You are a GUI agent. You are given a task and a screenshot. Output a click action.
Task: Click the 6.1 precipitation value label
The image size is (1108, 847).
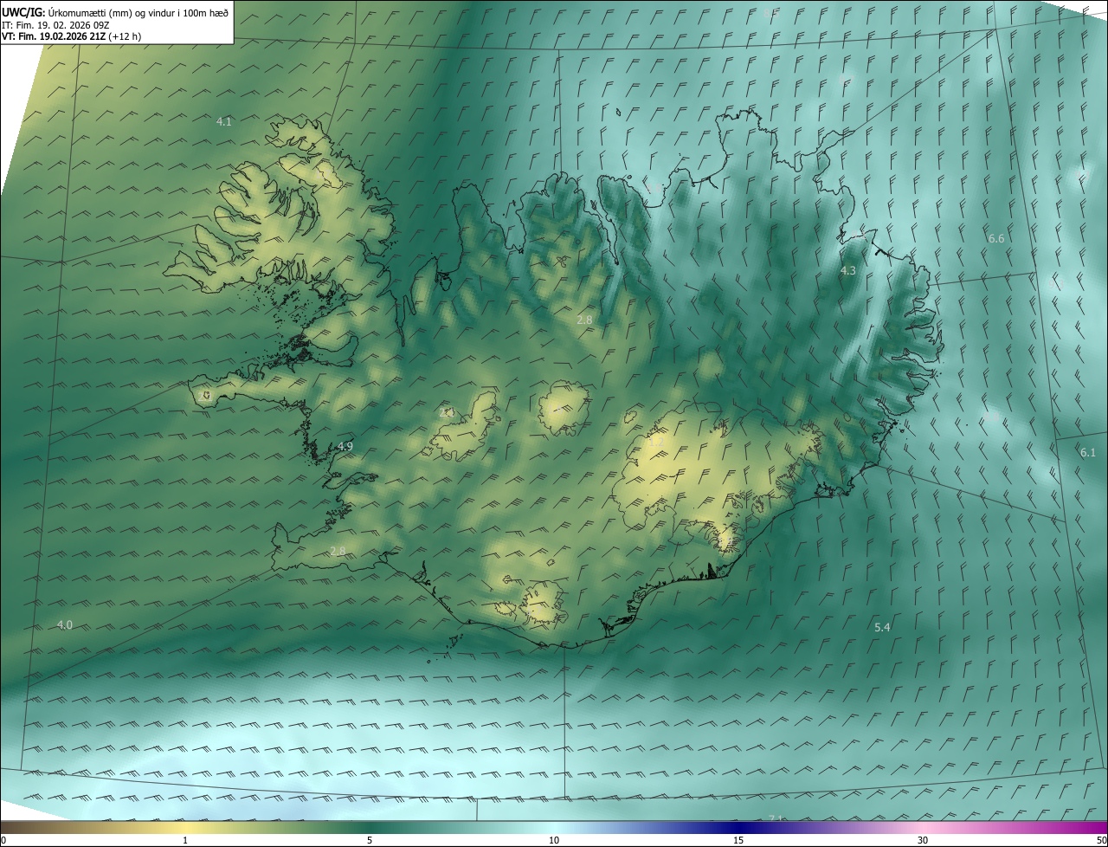1088,452
